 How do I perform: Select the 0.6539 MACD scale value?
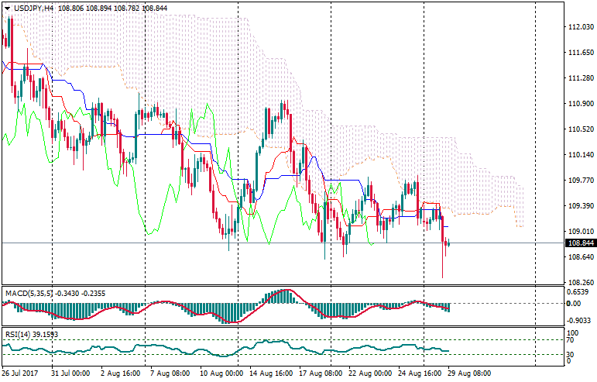(x=579, y=292)
